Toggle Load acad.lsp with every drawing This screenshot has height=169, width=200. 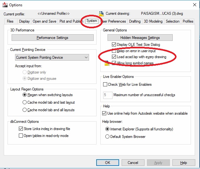tap(114, 57)
